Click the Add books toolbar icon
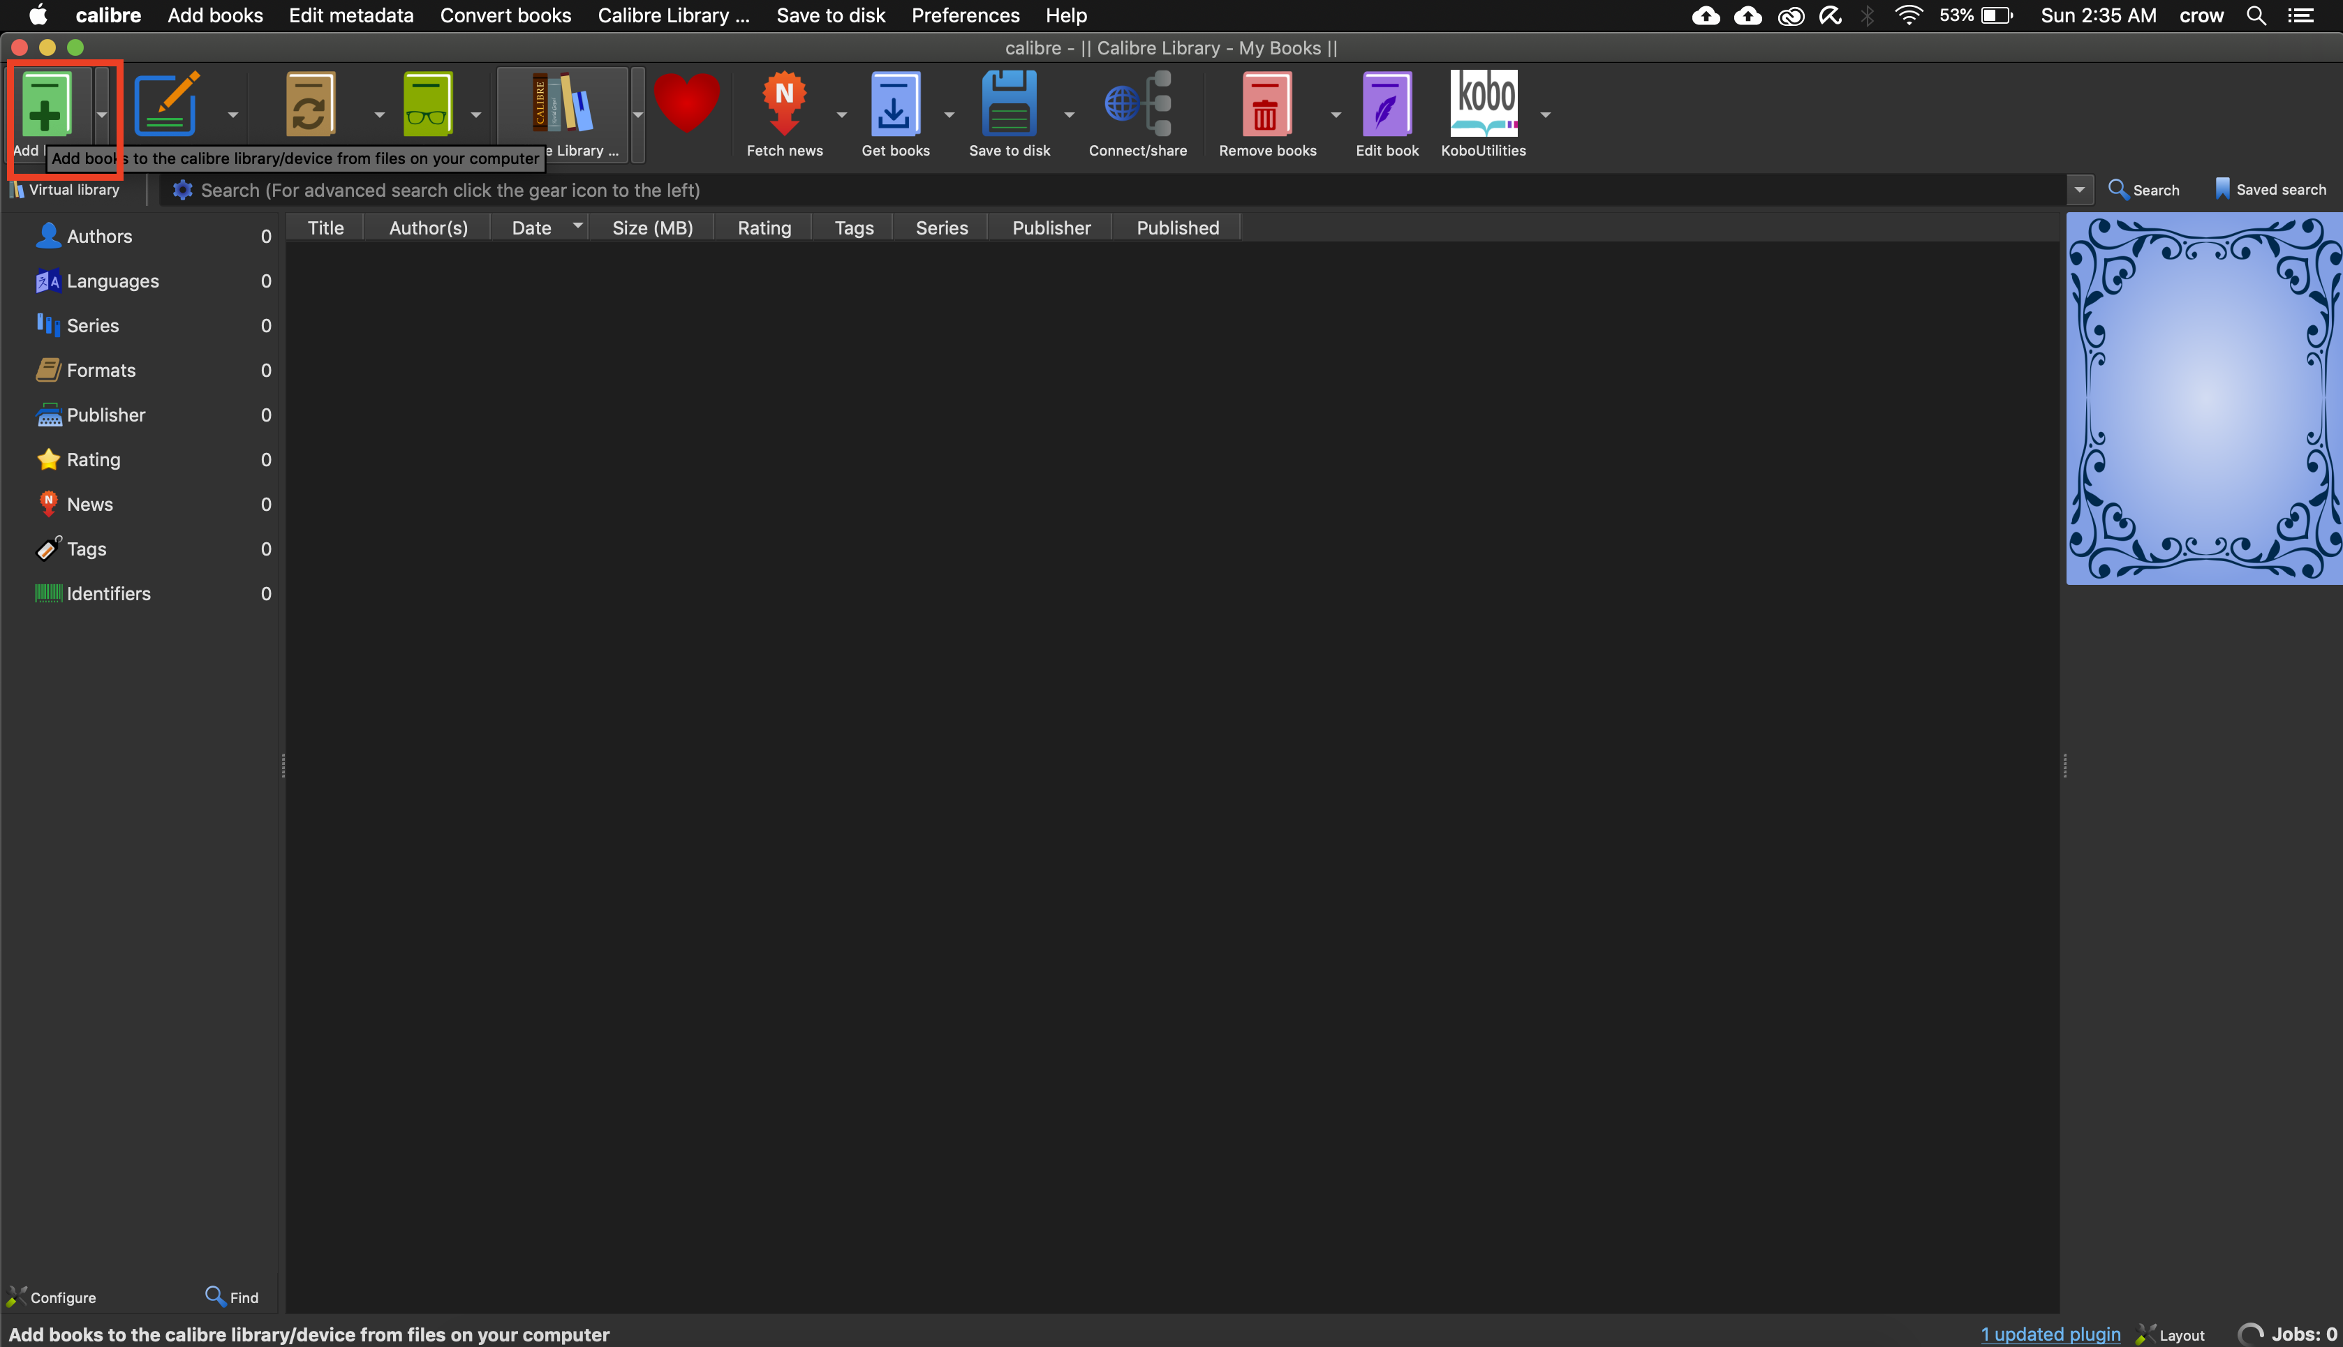 (46, 106)
